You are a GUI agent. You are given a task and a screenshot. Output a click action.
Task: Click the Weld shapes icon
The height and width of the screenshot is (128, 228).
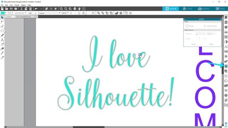tap(116, 13)
